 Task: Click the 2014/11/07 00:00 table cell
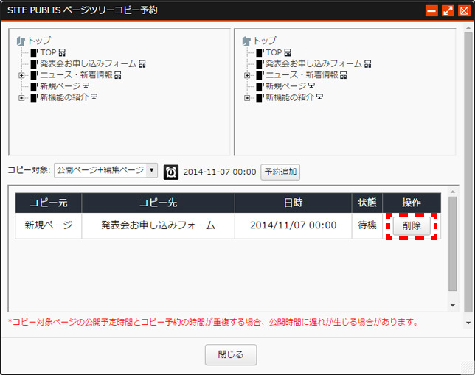click(294, 225)
